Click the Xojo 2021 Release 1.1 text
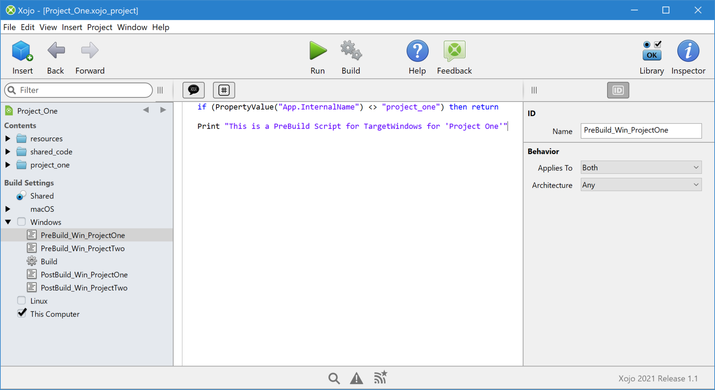This screenshot has width=715, height=390. (658, 378)
